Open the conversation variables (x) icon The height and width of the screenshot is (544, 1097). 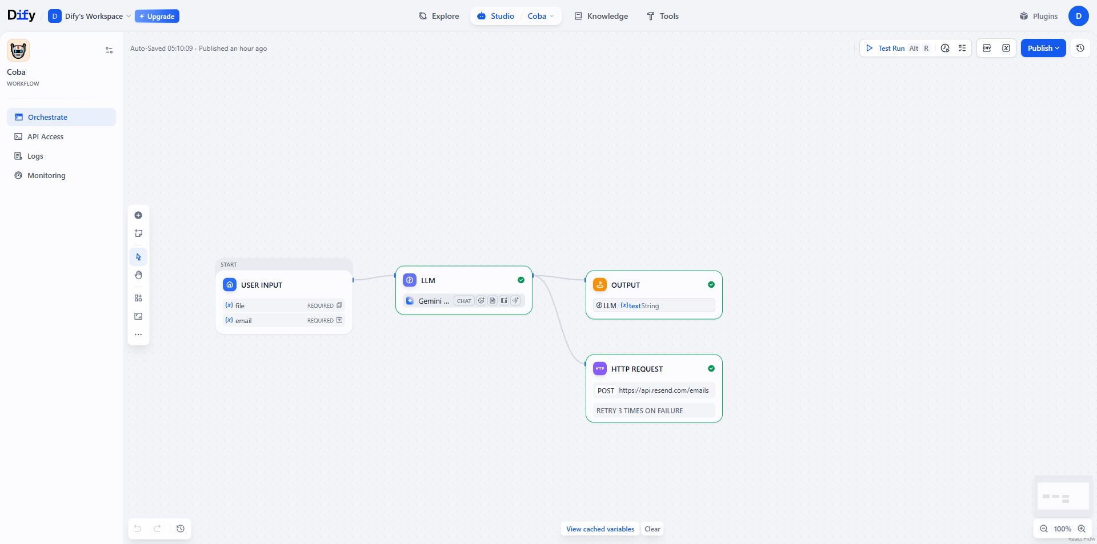tap(1006, 49)
